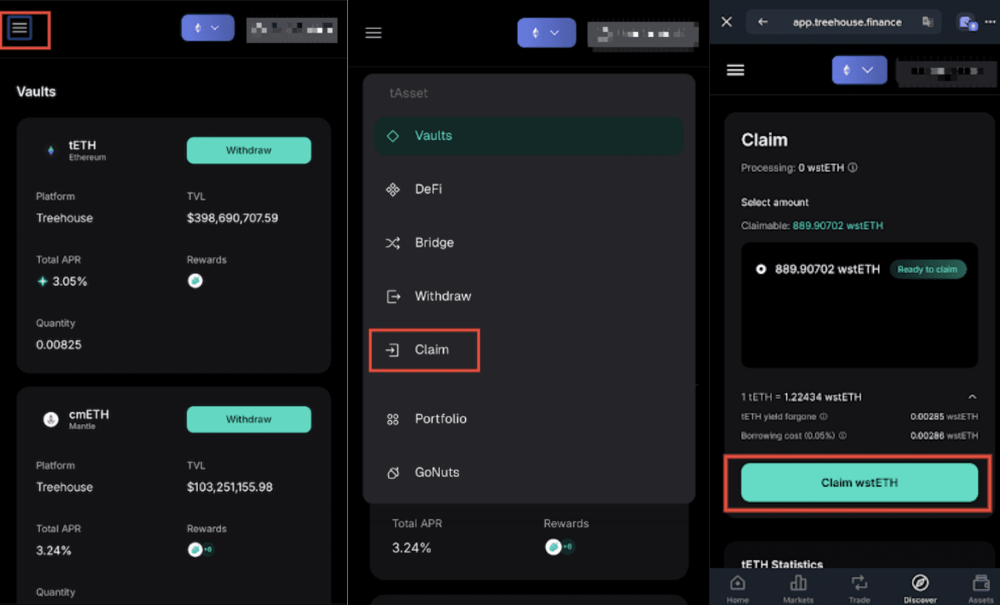Tap the Markets icon in bottom navigation
This screenshot has height=605, width=1000.
(x=798, y=586)
